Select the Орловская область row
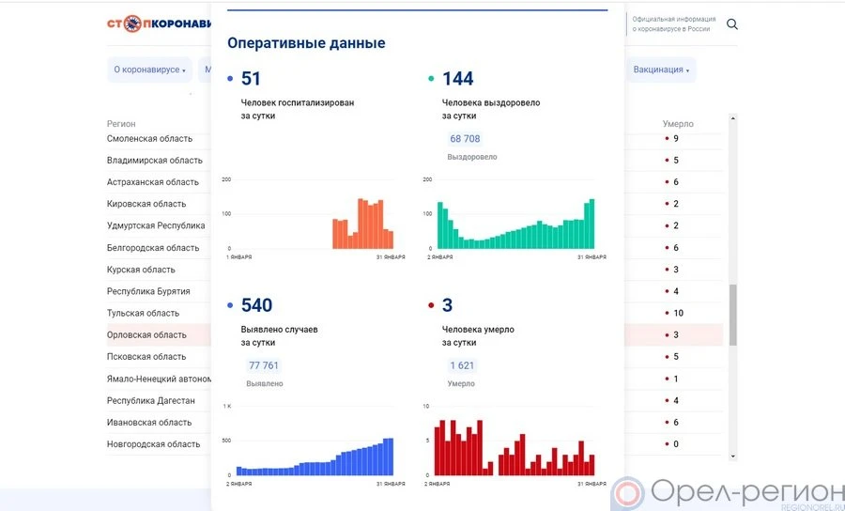This screenshot has height=511, width=845. point(146,335)
